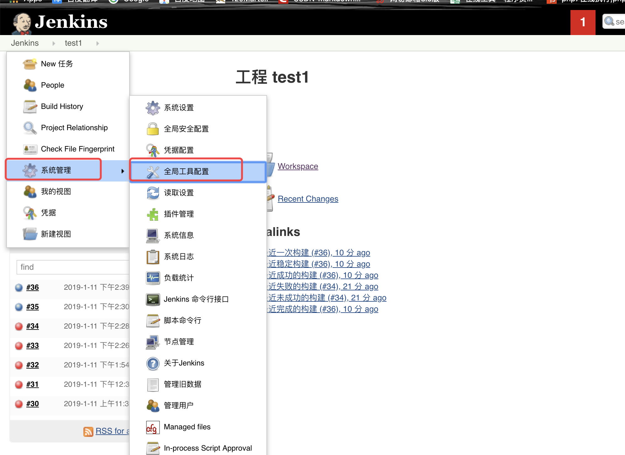Viewport: 625px width, 455px height.
Task: Expand the 系统管理 submenu arrow
Action: coord(123,171)
